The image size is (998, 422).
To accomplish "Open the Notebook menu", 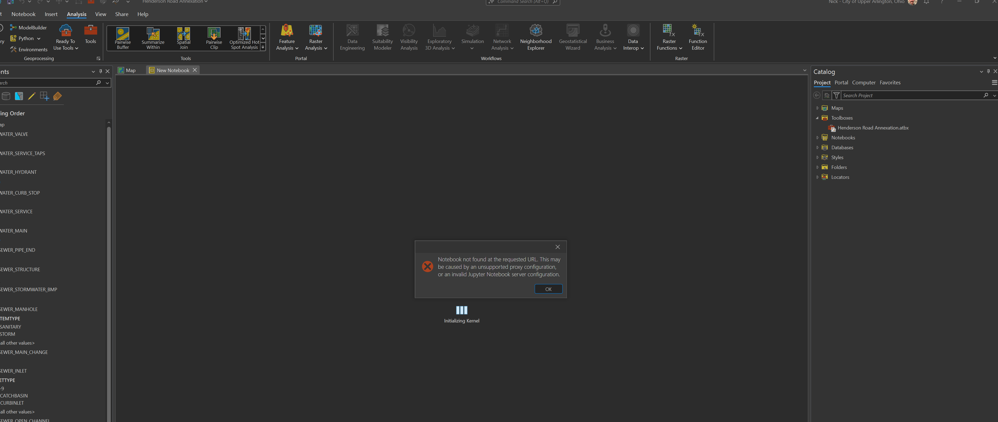I will click(23, 14).
